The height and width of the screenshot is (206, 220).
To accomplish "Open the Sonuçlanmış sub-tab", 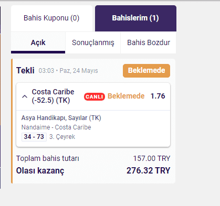I will tap(93, 42).
